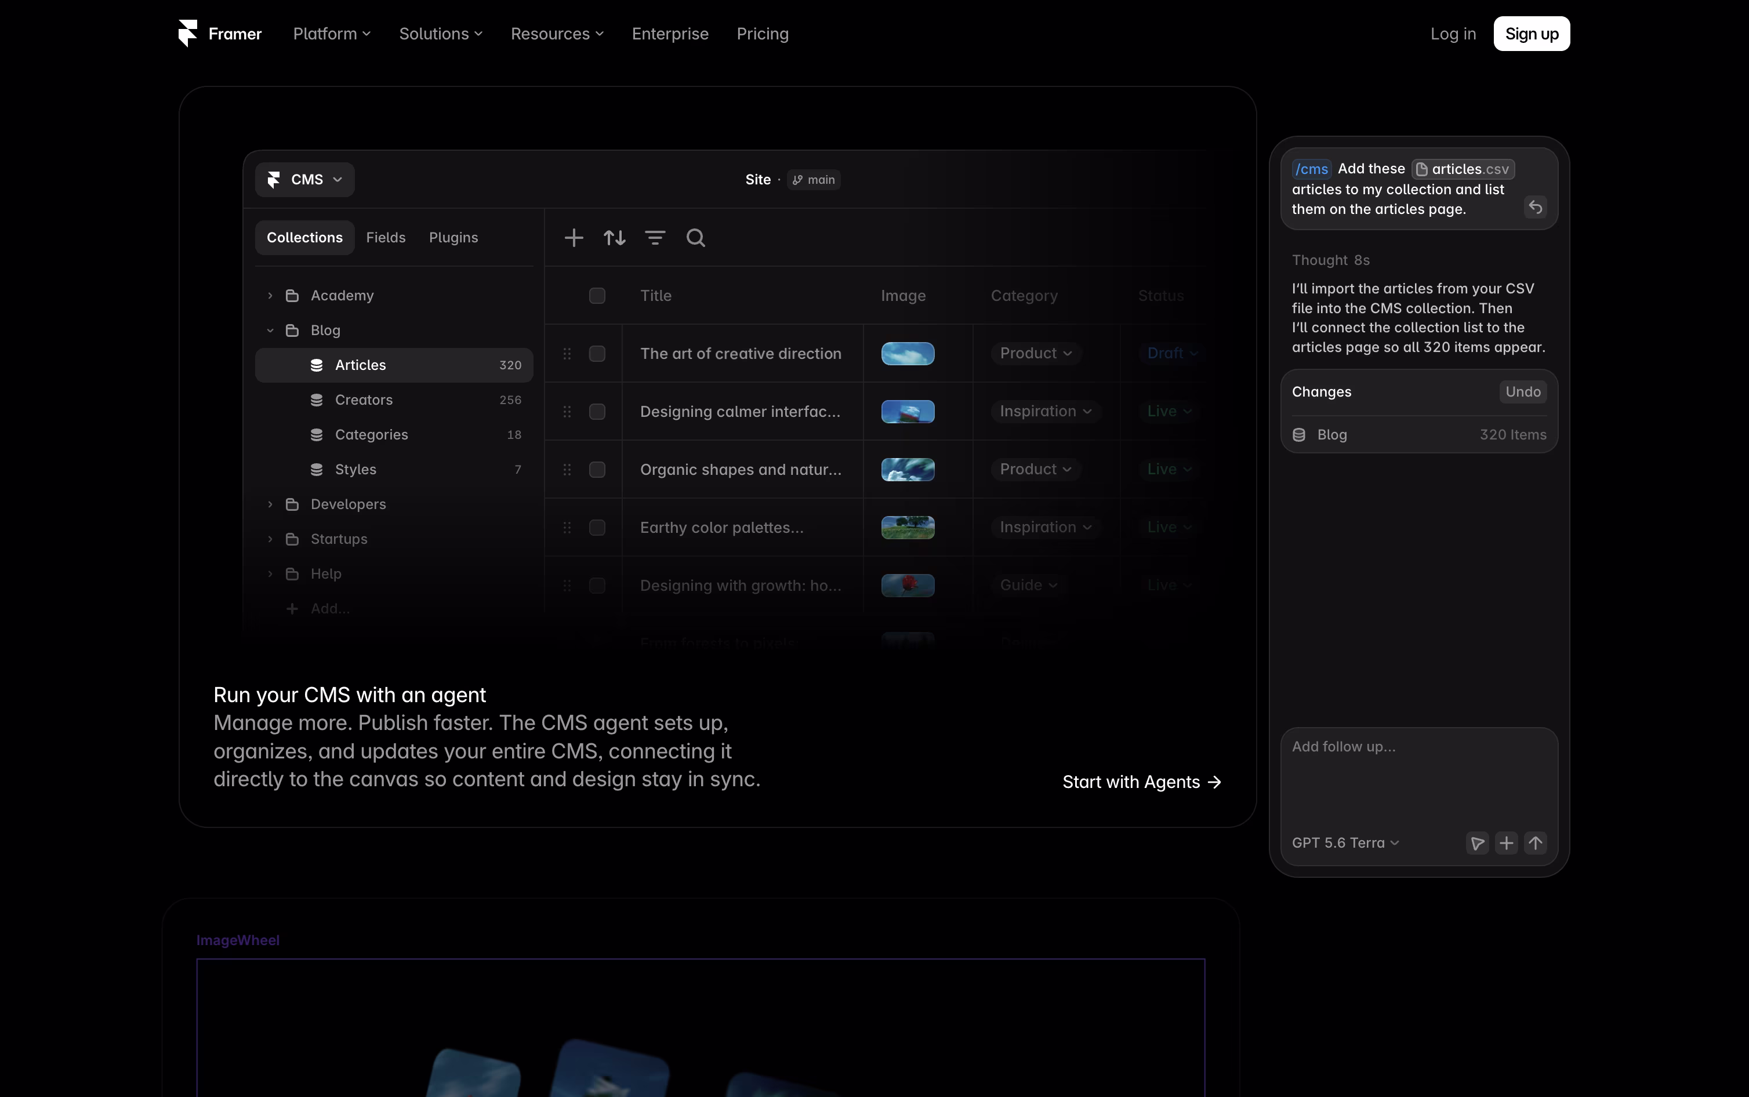
Task: Click the Developers folder icon
Action: click(x=292, y=504)
